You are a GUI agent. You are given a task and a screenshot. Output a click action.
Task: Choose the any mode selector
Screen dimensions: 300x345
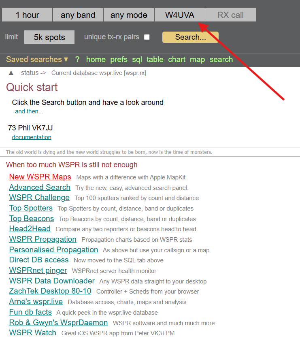(x=129, y=15)
